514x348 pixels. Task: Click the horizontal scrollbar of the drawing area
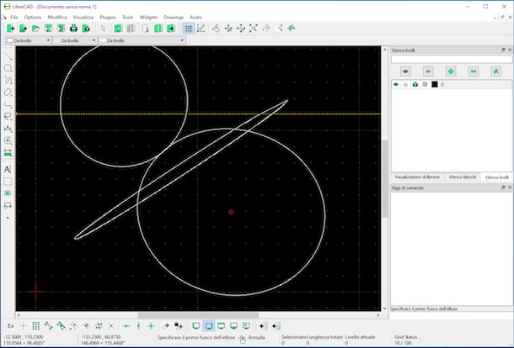198,315
